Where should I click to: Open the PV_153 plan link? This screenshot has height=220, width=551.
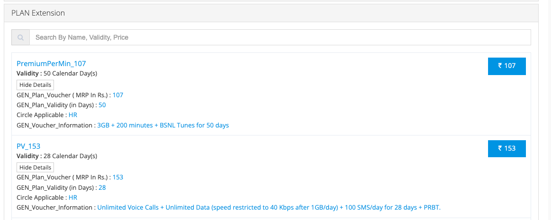click(28, 146)
